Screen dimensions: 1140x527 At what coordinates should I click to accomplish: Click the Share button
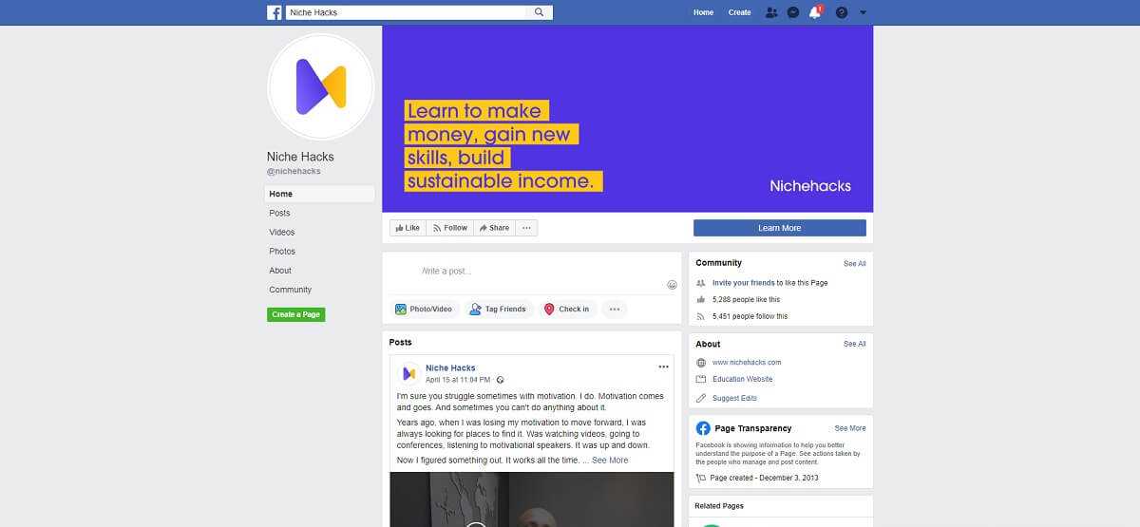coord(494,228)
